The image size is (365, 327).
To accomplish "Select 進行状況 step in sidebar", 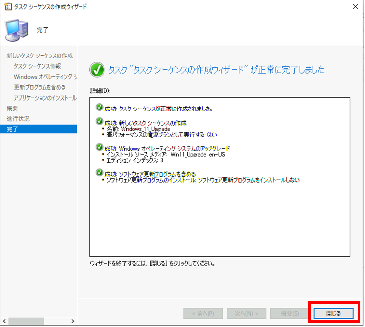I will tap(18, 119).
